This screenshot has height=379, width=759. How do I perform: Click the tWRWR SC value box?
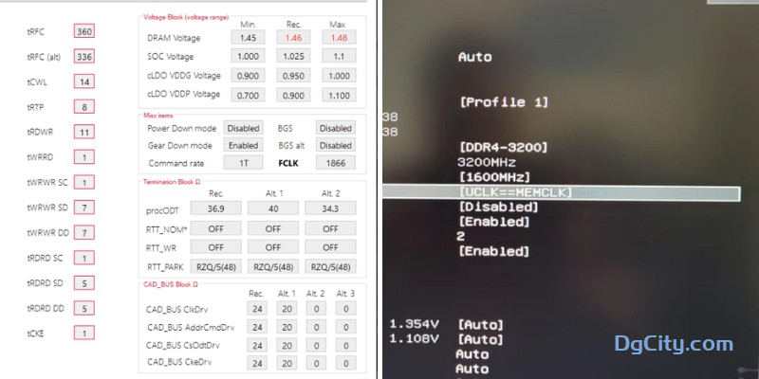(84, 182)
